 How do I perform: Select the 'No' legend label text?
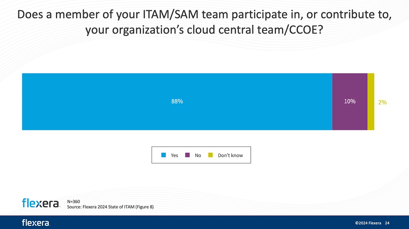click(198, 155)
